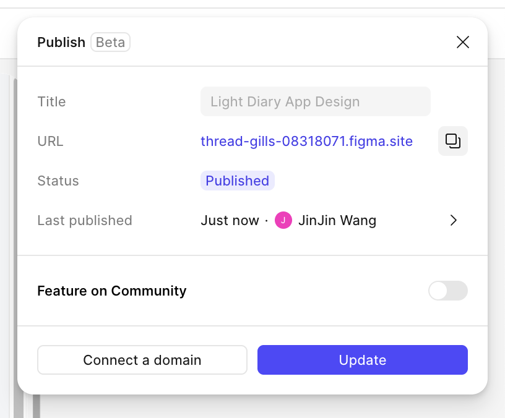Screen dimensions: 505x418
Task: Select the JinJin Wang name text
Action: [x=337, y=220]
